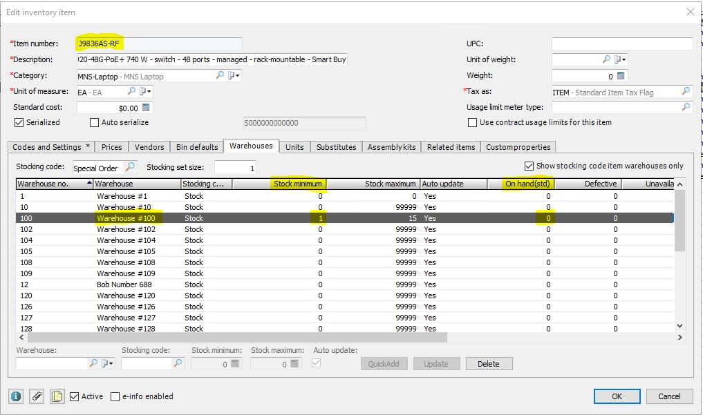Toggle the Active checkbox
The image size is (703, 415).
(75, 396)
